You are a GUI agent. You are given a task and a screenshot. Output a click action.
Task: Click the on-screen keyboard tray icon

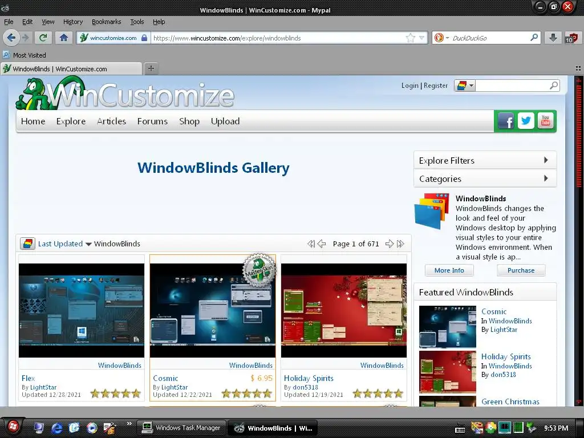[460, 429]
